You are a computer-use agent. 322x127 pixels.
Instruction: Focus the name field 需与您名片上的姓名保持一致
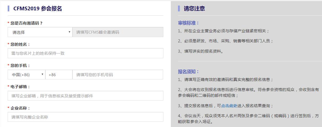coord(85,53)
